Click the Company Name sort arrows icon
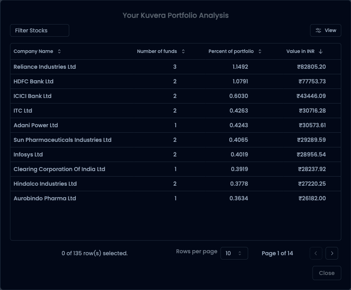The height and width of the screenshot is (290, 351). click(59, 51)
